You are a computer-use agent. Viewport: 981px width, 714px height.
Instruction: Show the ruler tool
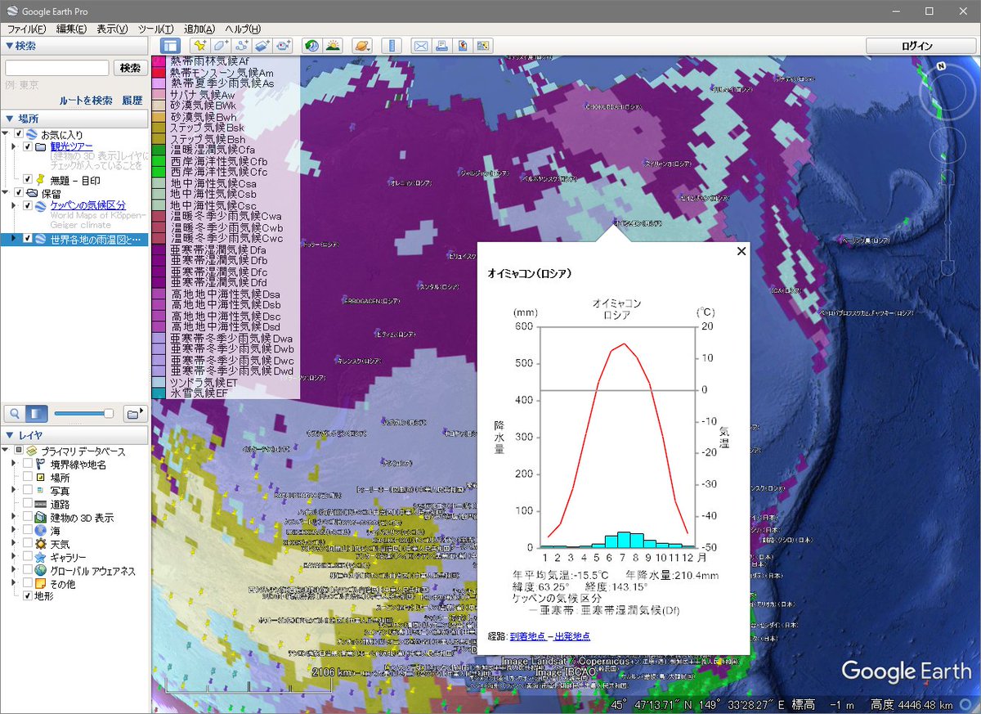[x=392, y=46]
